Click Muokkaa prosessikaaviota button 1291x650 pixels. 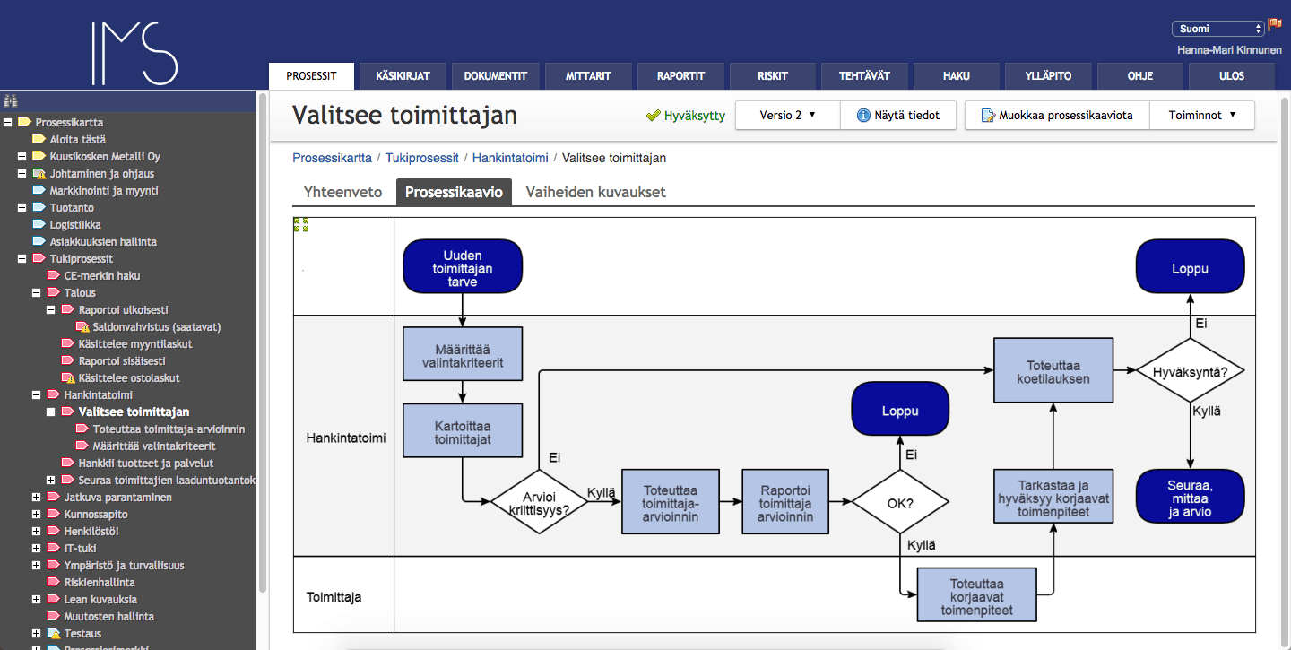[x=1057, y=116]
